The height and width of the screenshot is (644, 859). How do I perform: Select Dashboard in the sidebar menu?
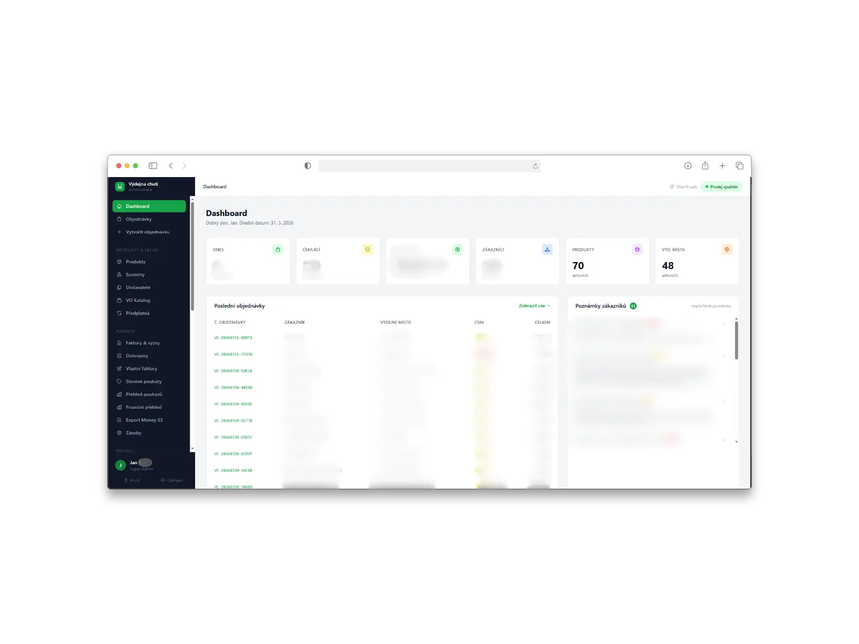[x=149, y=206]
